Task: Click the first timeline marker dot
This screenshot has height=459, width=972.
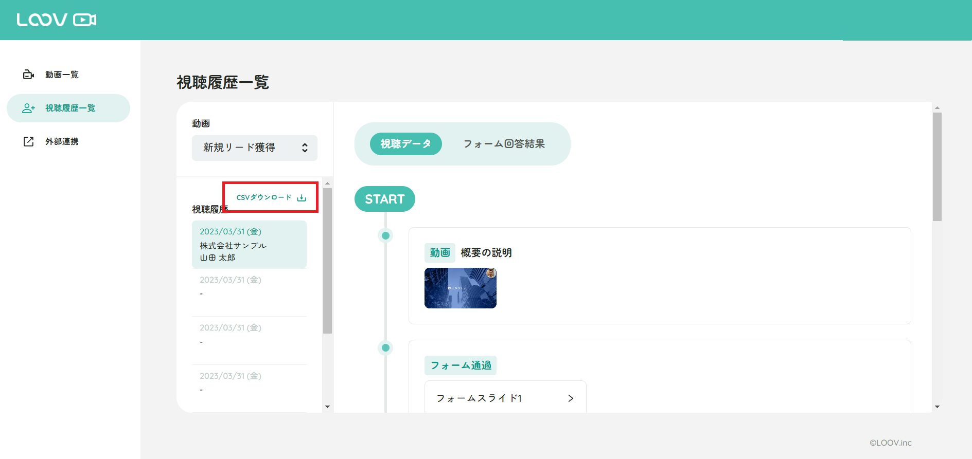Action: pos(385,235)
